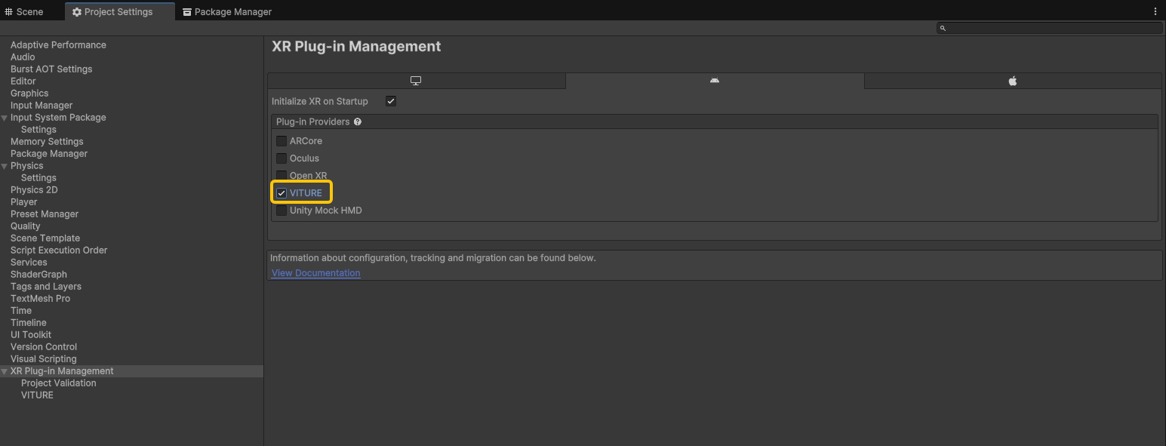The width and height of the screenshot is (1166, 446).
Task: Select the iOS Apple platform tab
Action: [x=1012, y=81]
